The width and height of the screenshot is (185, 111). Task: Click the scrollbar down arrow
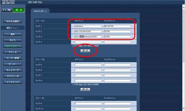pos(183,108)
